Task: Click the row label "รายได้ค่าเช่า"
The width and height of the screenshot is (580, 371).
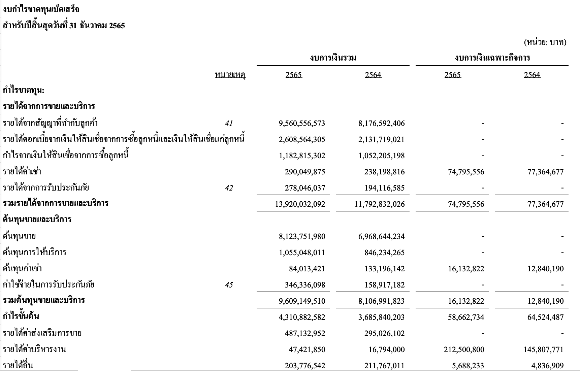Action: 22,172
